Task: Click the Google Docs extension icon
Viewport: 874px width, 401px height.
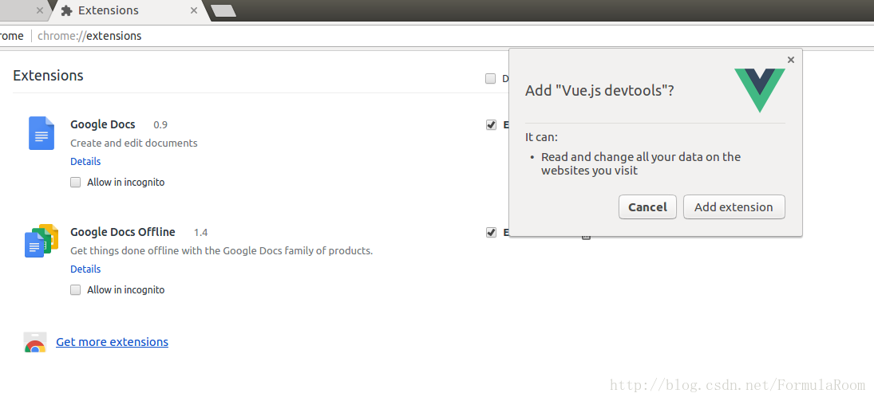Action: pyautogui.click(x=42, y=133)
